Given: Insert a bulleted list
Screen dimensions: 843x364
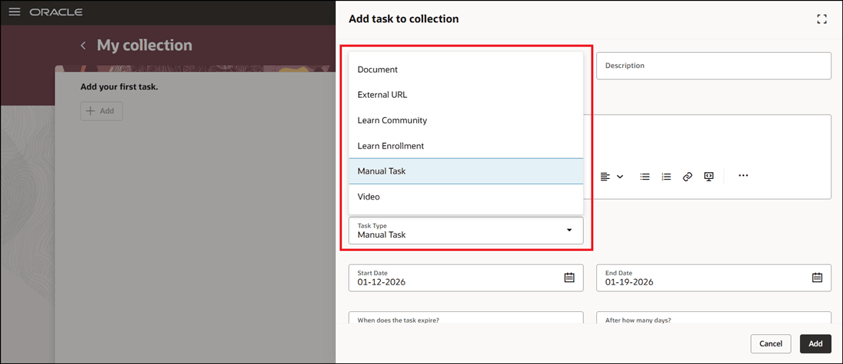Looking at the screenshot, I should pyautogui.click(x=645, y=177).
